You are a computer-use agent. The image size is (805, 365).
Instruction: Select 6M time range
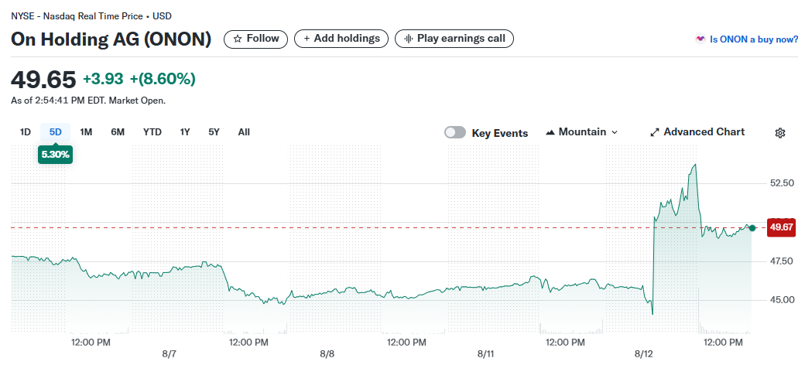[x=118, y=132]
